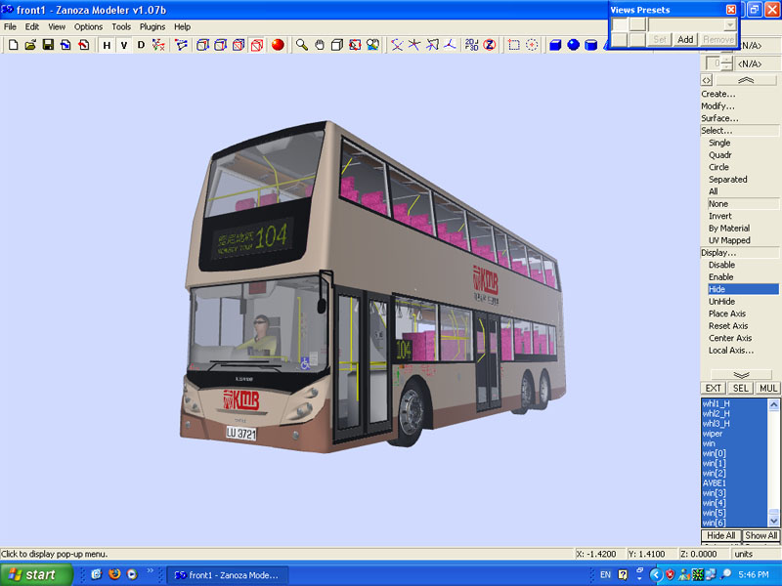
Task: Toggle the SEL mode button
Action: point(741,389)
